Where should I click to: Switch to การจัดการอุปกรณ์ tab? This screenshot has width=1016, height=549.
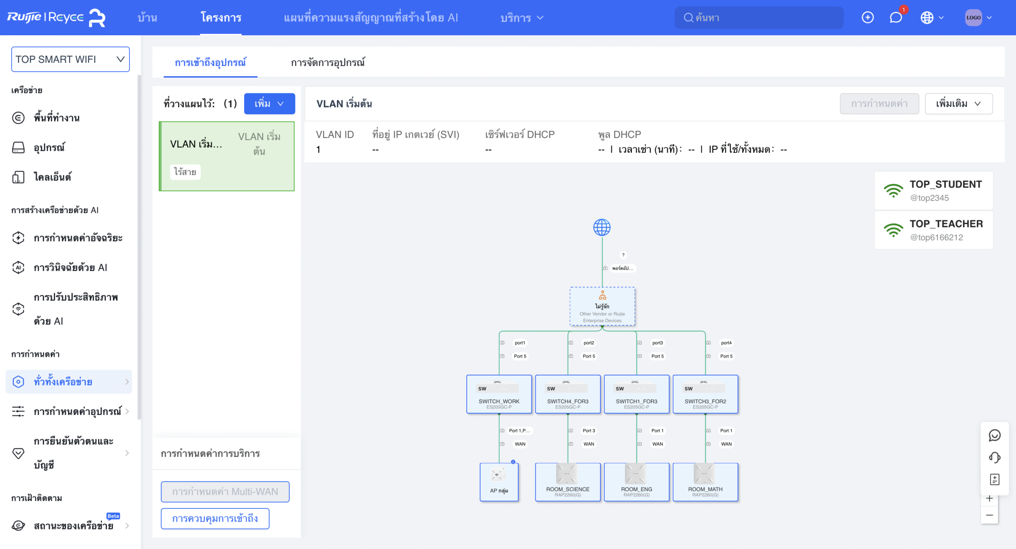[x=328, y=62]
